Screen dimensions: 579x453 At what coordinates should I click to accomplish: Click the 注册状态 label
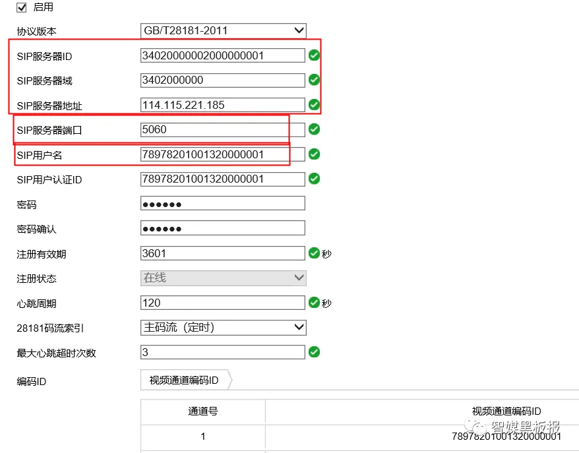coord(36,279)
